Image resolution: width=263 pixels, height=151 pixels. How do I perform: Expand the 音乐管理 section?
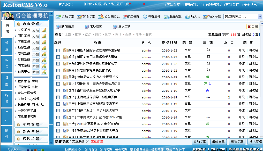click(31, 132)
